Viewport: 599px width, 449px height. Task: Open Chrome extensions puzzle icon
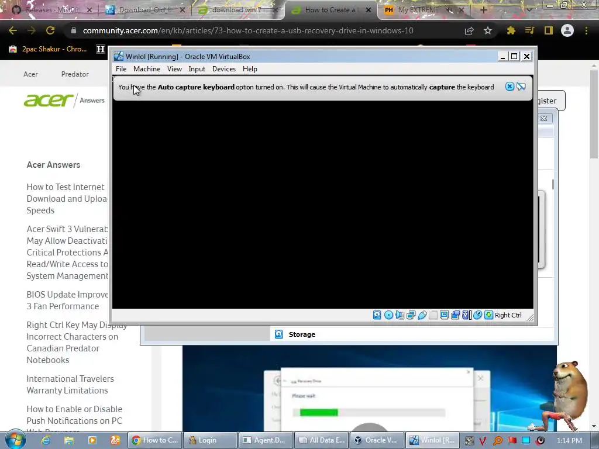point(511,30)
